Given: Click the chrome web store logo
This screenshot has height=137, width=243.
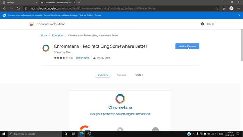Looking at the screenshot, I should pos(32,24).
